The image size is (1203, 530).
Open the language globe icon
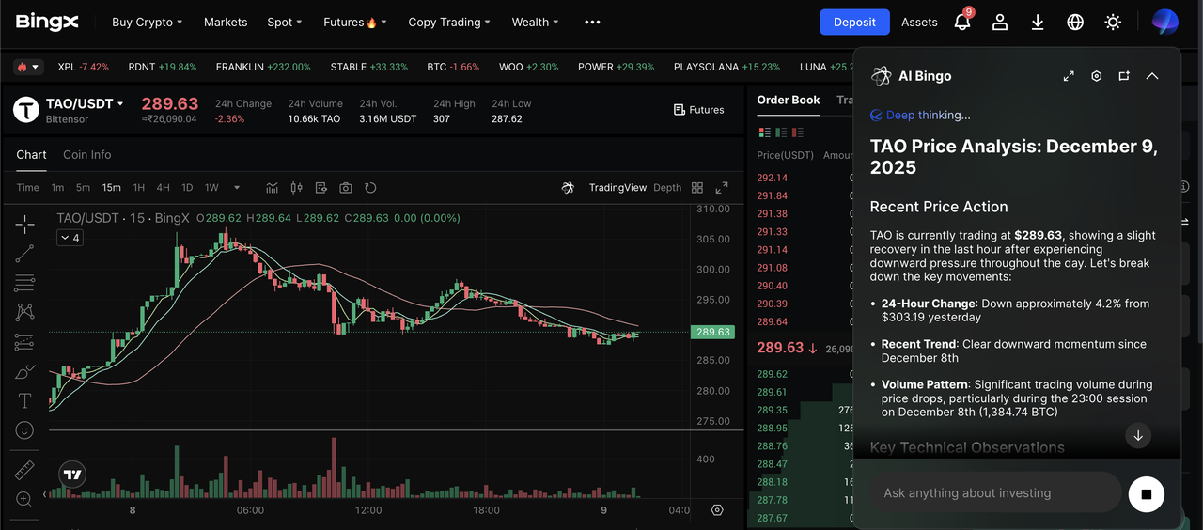(x=1075, y=23)
